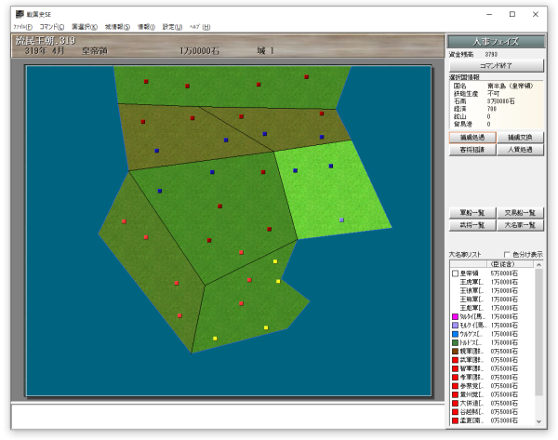
Task: Click the brown swatch in the daimyo list
Action: click(455, 352)
